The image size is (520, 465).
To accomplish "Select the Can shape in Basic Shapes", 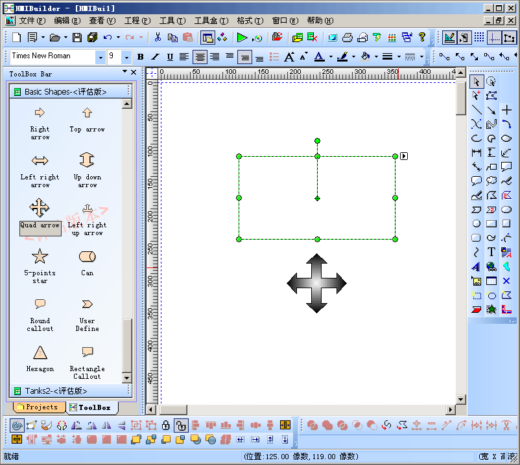I will click(x=87, y=262).
